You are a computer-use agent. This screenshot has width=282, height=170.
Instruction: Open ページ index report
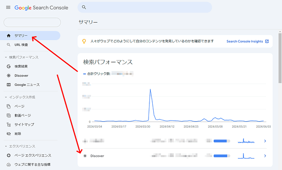19,107
